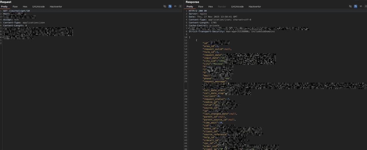Click 'Content-Length: 1705' response header

[x=203, y=23]
